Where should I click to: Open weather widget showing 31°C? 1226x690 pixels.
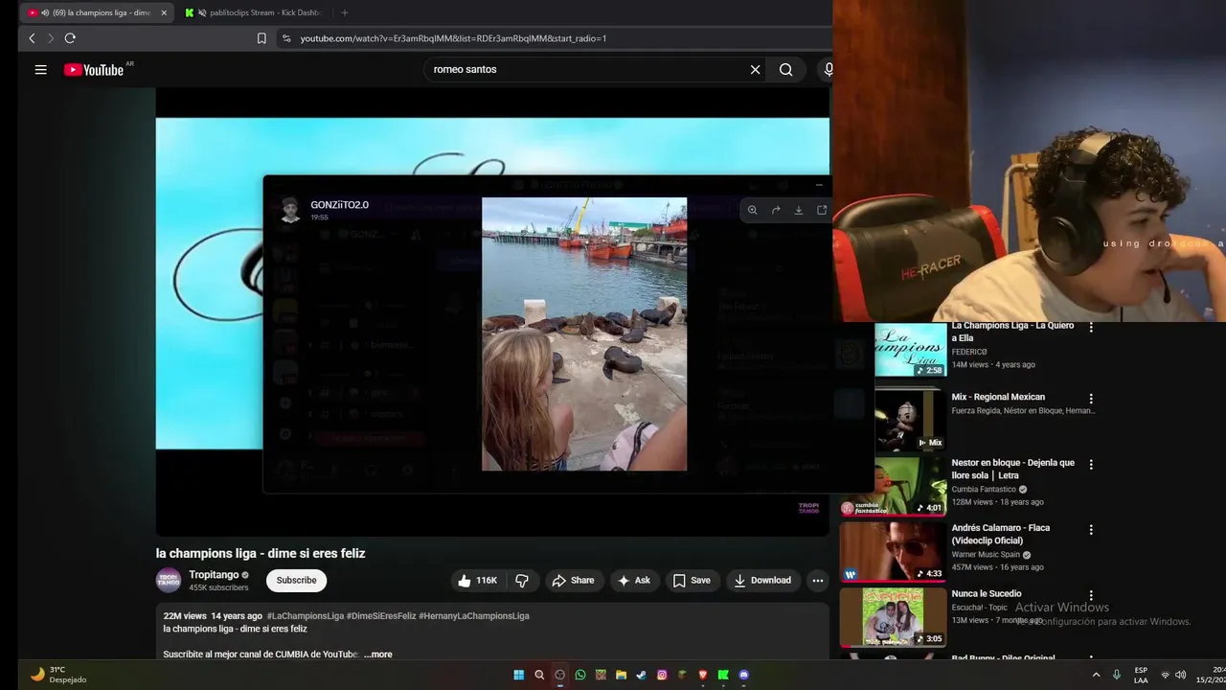[57, 675]
